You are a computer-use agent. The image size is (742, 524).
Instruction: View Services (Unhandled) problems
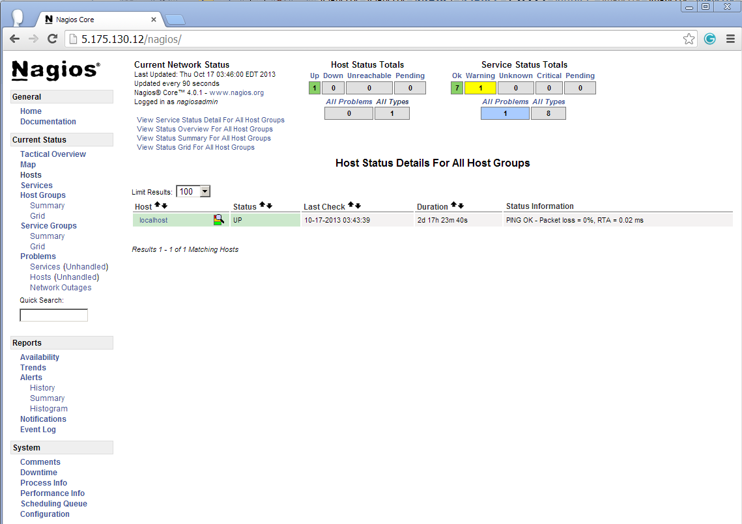tap(69, 267)
